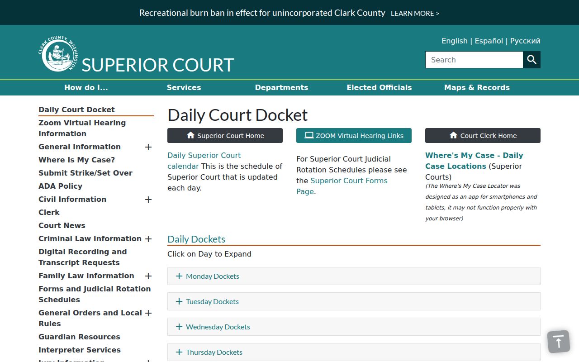Open the How do I... menu
The image size is (579, 362).
86,88
